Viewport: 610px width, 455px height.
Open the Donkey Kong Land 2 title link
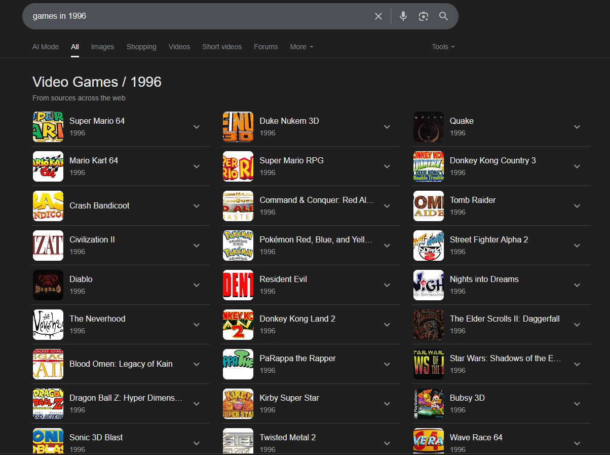pyautogui.click(x=297, y=319)
